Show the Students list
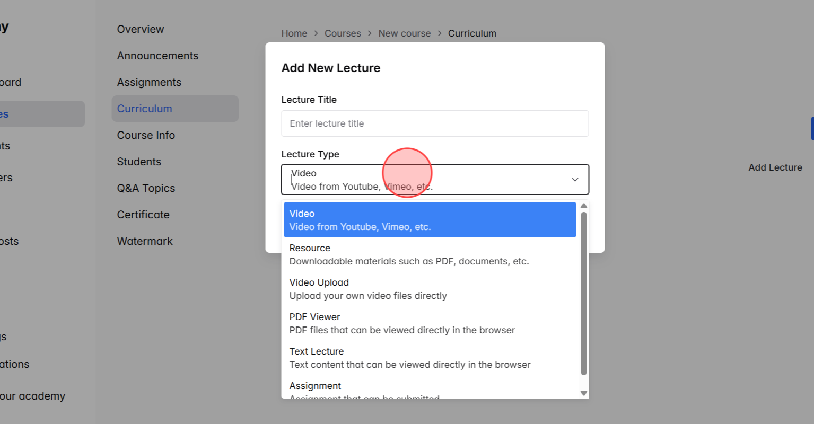This screenshot has width=814, height=424. point(139,161)
